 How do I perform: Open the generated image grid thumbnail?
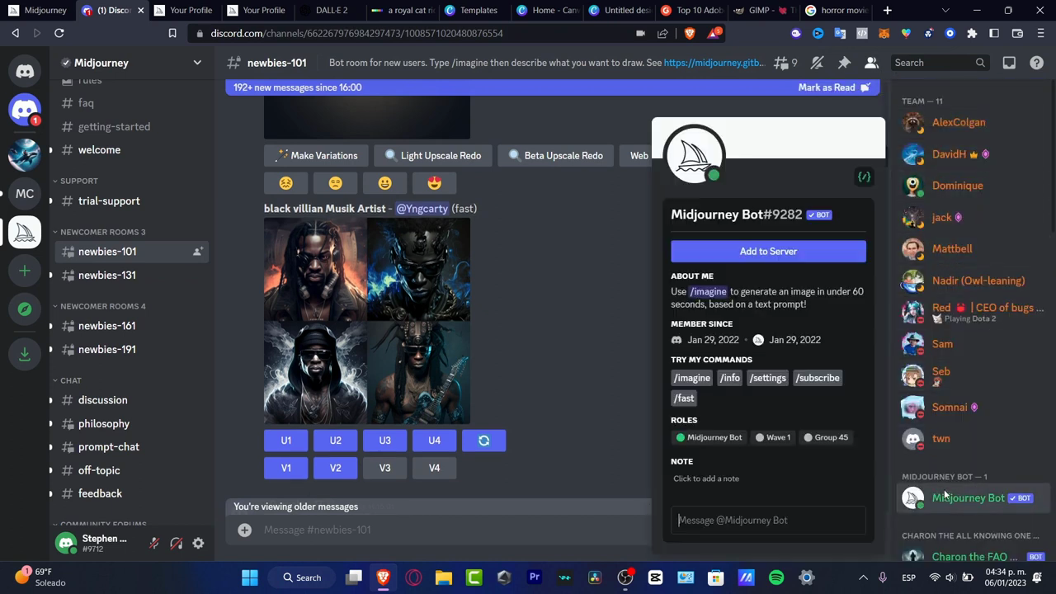pyautogui.click(x=367, y=321)
